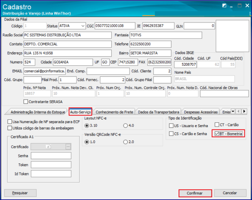
Task: Click the Cód. Grupo field
Action: [32, 80]
